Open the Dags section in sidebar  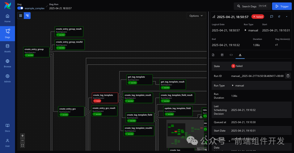coord(8,34)
